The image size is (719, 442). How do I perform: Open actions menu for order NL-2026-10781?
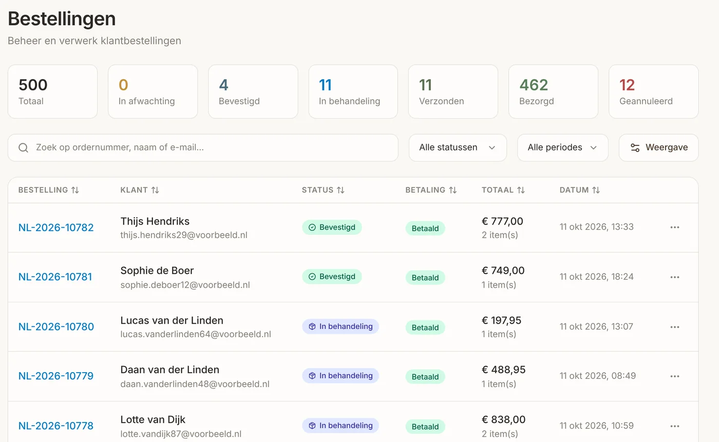[675, 277]
